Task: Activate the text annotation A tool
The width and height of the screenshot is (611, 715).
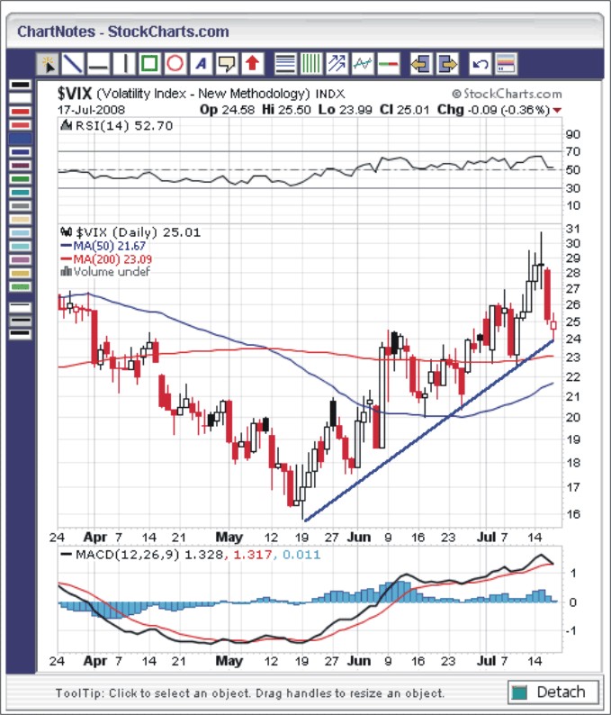Action: point(201,64)
